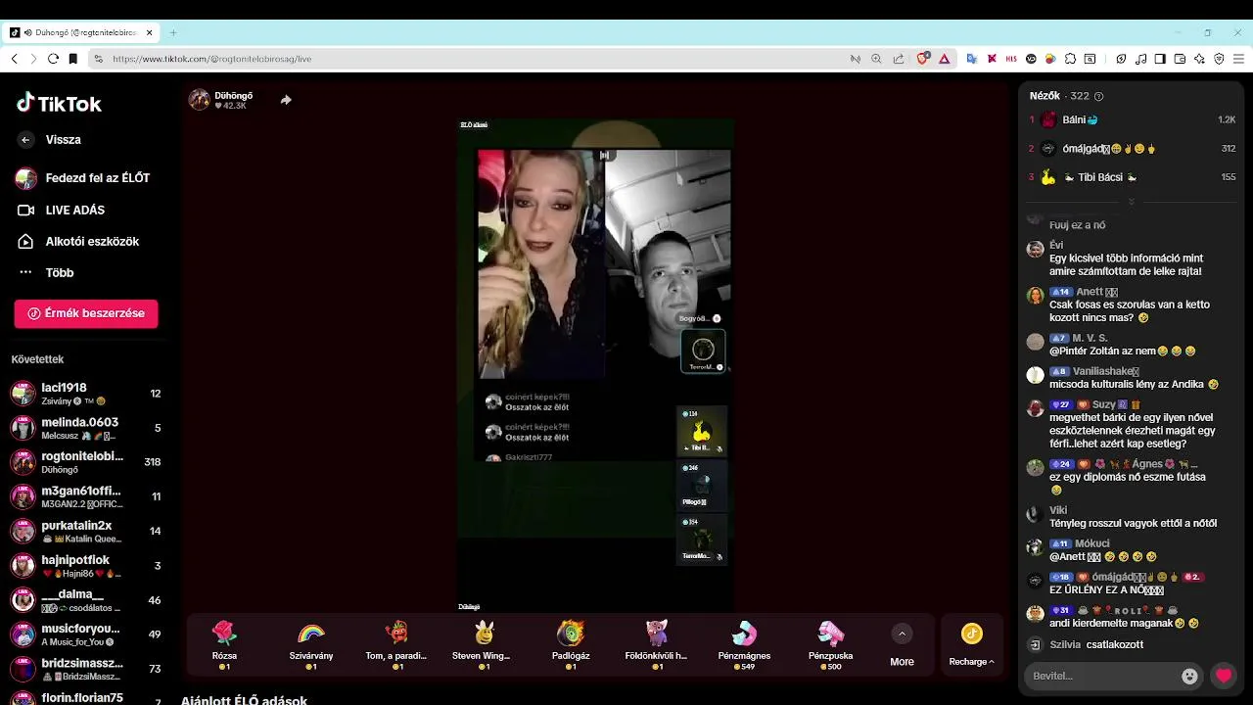Send the Padlógáz gift
The height and width of the screenshot is (705, 1253).
(x=571, y=644)
